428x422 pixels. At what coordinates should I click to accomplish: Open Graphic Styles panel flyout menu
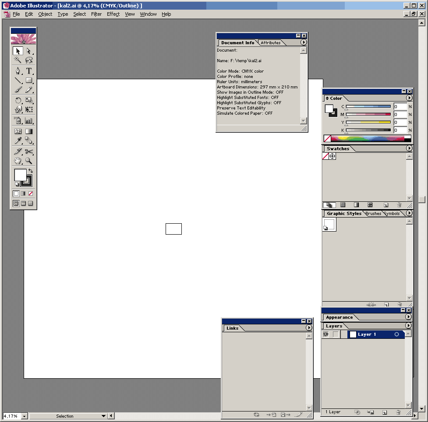[409, 213]
